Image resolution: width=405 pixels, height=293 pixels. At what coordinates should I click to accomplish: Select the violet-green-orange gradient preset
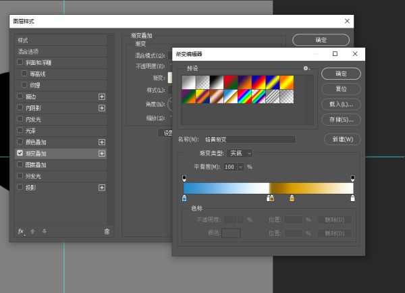click(189, 97)
